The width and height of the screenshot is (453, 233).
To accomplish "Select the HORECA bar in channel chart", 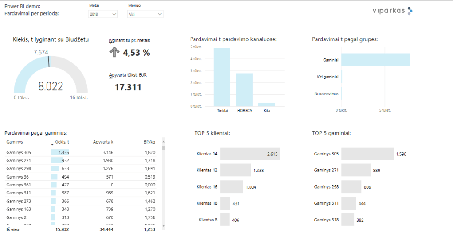I will [244, 89].
